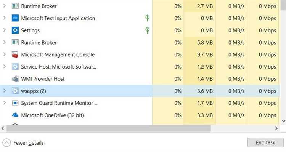Click leaf icon beside Microsoft Text Input Application
Screen dimensions: 286x152
pos(147,18)
